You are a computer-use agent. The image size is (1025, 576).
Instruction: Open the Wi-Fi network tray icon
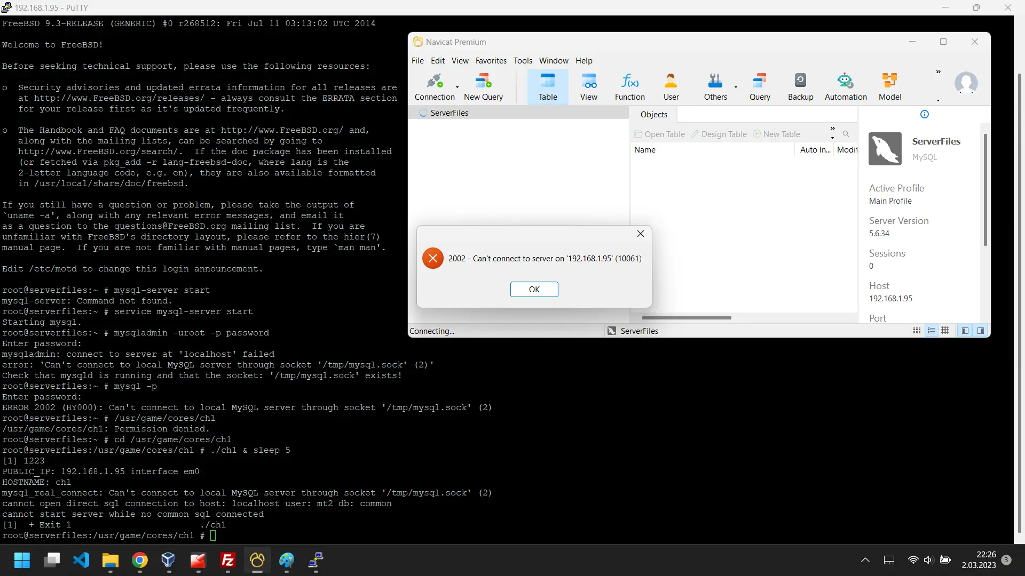coord(913,560)
